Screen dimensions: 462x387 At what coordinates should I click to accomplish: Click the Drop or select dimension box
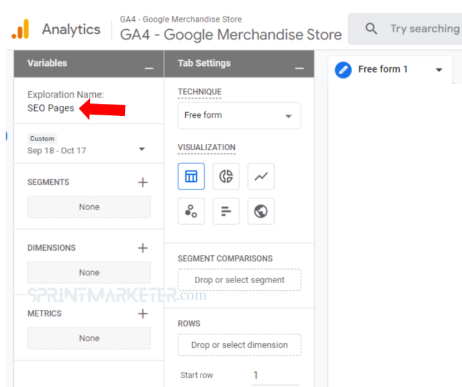pos(239,345)
